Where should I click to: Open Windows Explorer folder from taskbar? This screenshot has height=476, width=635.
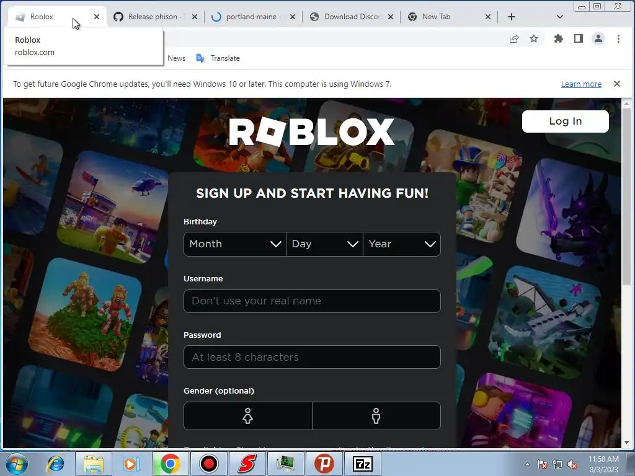coord(94,464)
